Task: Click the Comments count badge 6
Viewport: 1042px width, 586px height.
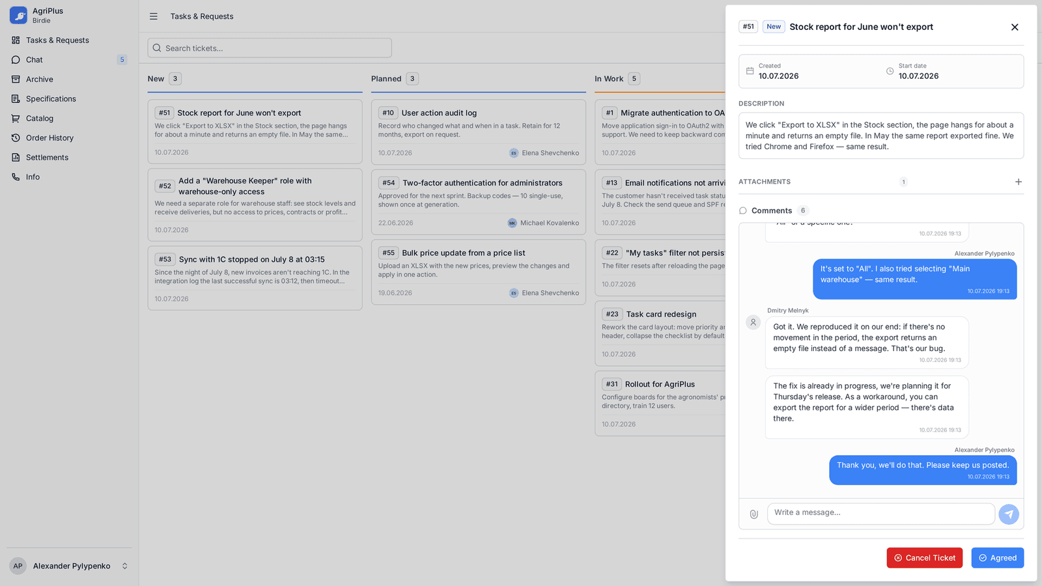Action: [x=803, y=210]
